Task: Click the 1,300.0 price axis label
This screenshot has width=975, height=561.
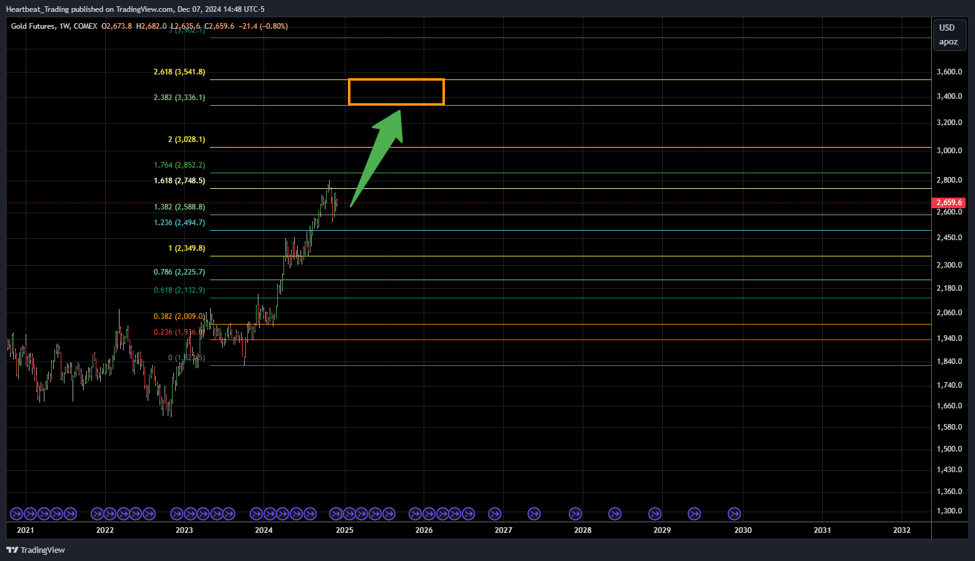Action: [949, 511]
